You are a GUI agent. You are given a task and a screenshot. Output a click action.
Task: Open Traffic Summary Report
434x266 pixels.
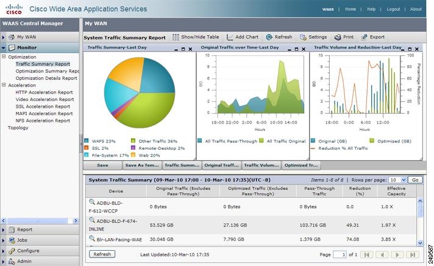point(43,64)
